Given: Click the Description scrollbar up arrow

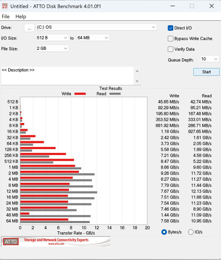Looking at the screenshot, I should point(137,71).
